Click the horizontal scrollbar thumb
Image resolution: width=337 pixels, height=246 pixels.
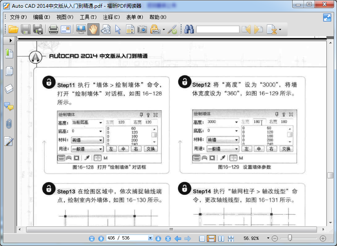pos(171,229)
